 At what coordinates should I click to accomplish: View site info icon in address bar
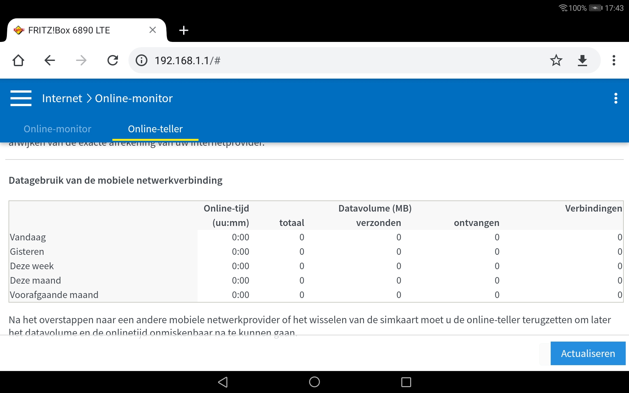(142, 60)
